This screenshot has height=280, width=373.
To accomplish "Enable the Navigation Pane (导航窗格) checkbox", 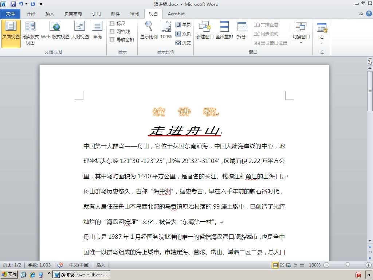I will point(112,39).
